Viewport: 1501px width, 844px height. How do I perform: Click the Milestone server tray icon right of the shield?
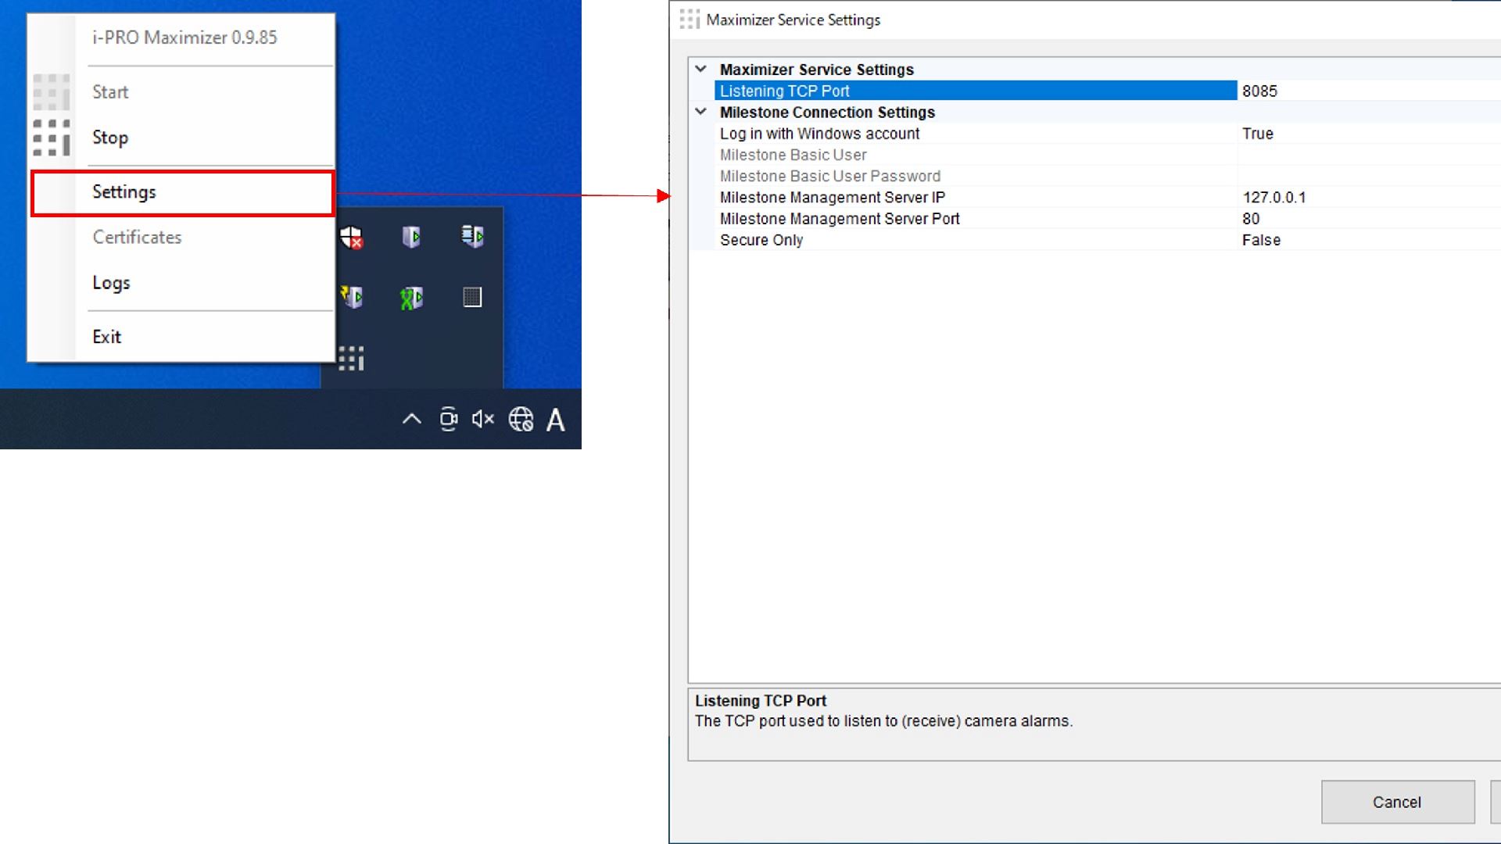(411, 237)
